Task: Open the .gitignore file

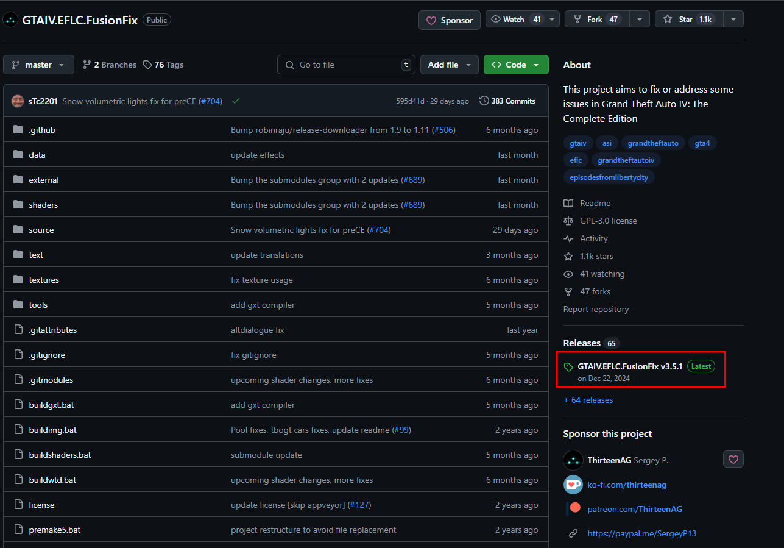Action: (x=47, y=355)
